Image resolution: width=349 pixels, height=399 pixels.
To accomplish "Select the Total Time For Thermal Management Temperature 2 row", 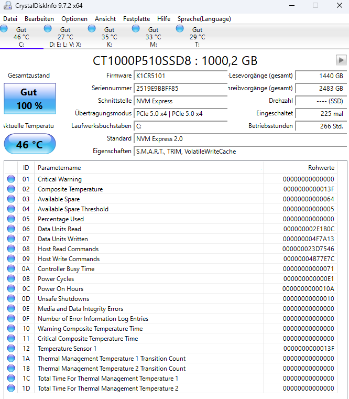I will click(171, 389).
